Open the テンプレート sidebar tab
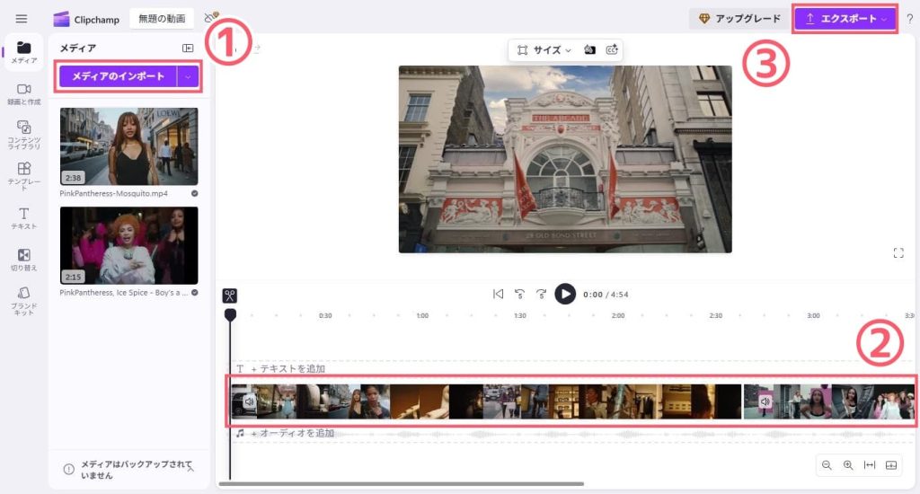Screen dimensions: 920x494 [x=24, y=174]
